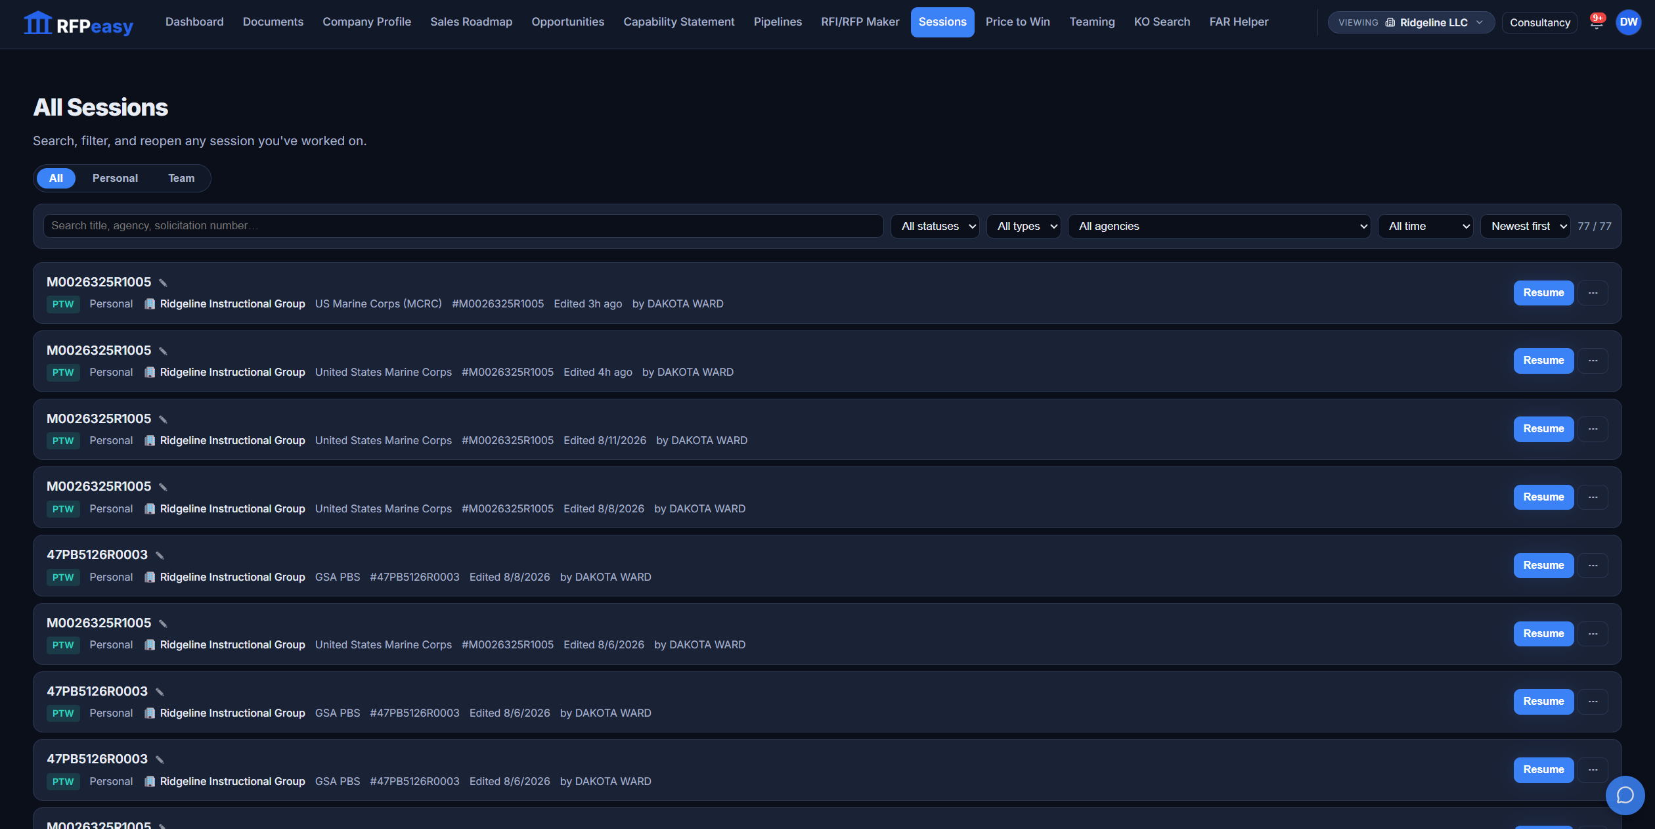
Task: Open the Capability Statement nav item
Action: (679, 22)
